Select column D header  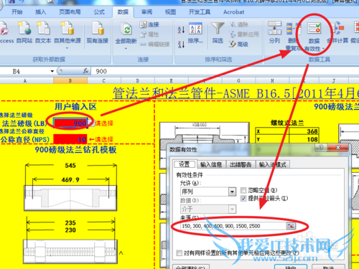pyautogui.click(x=137, y=80)
